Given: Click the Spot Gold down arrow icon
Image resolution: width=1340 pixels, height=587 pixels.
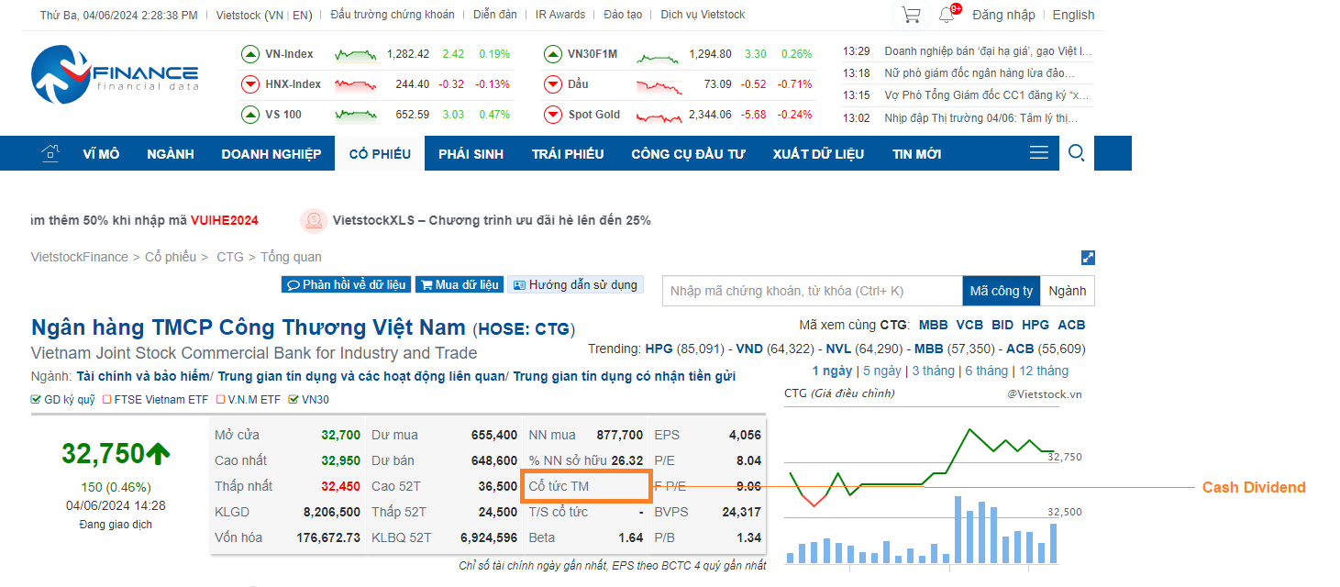Looking at the screenshot, I should [552, 115].
